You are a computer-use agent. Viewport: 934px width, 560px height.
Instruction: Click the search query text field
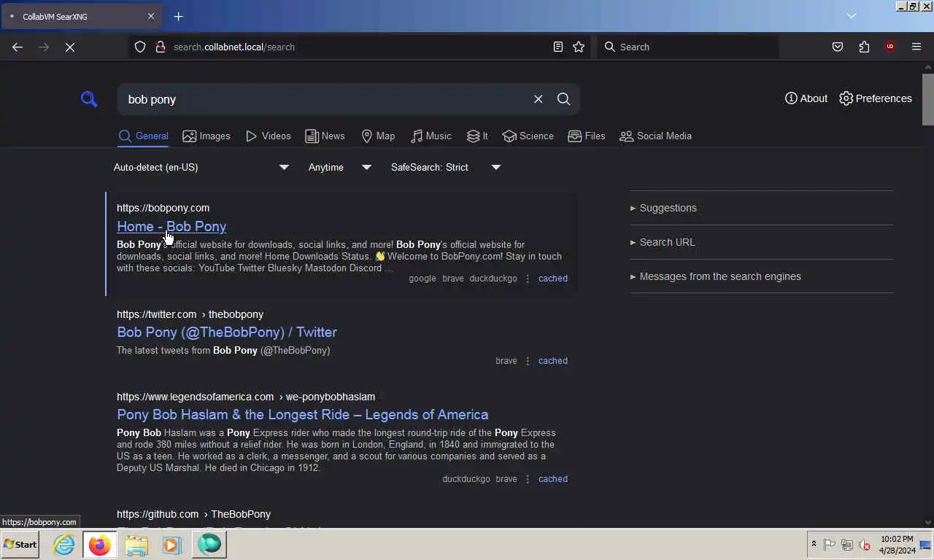[325, 99]
